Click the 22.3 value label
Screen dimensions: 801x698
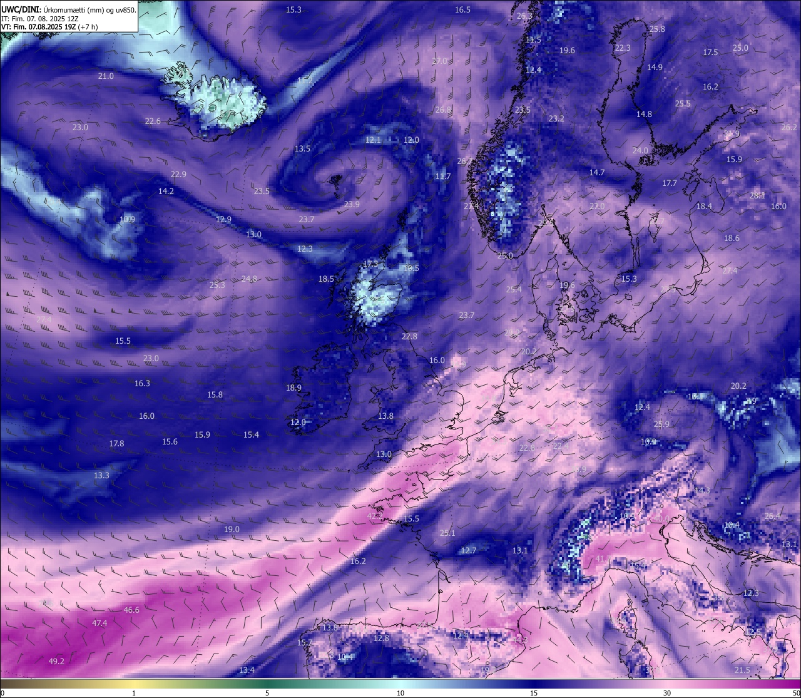[623, 48]
